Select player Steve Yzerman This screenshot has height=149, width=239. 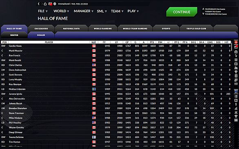tap(16, 113)
